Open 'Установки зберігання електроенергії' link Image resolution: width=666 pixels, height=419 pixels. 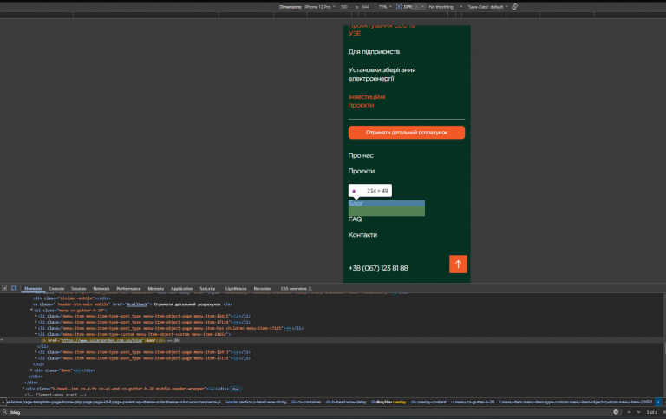tap(382, 74)
